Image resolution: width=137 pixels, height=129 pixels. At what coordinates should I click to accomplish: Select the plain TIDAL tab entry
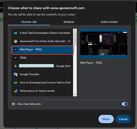[x=42, y=58]
